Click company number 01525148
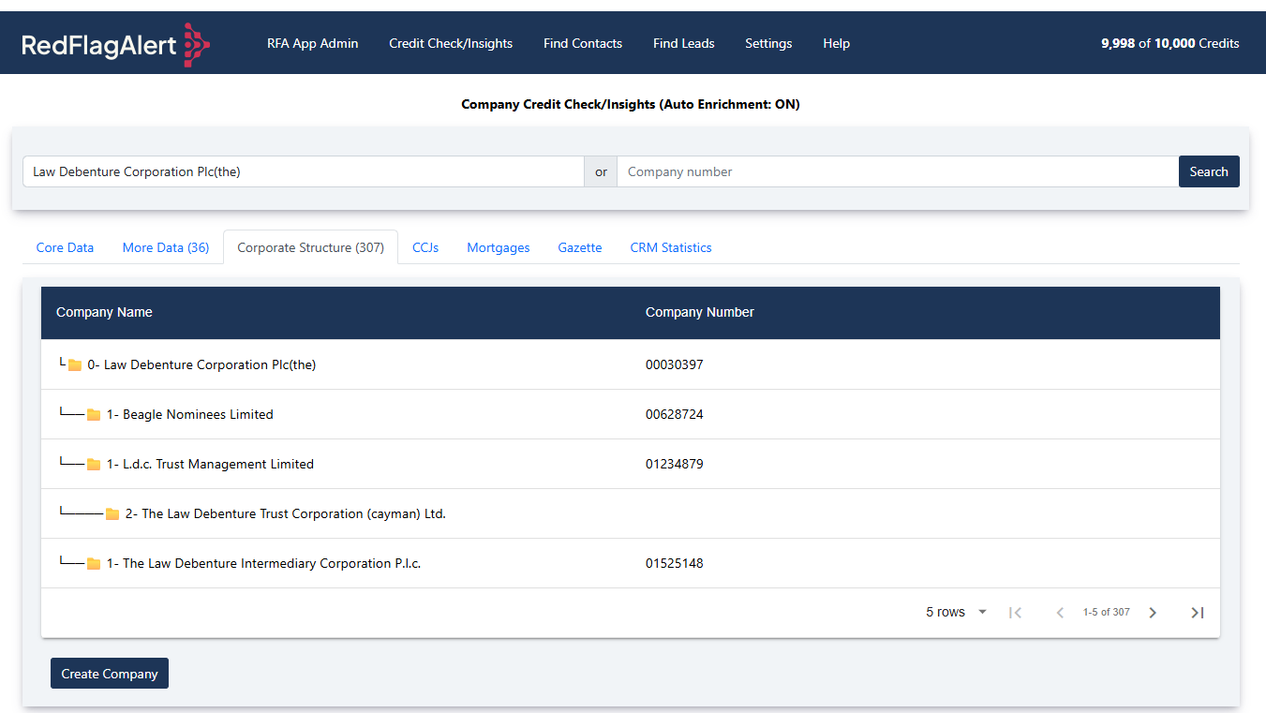Viewport: 1266px width, 713px height. coord(675,564)
